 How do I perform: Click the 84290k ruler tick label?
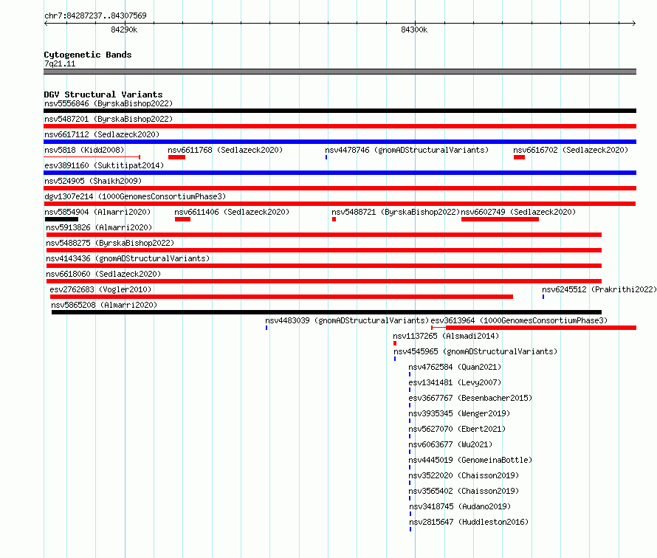(x=124, y=30)
